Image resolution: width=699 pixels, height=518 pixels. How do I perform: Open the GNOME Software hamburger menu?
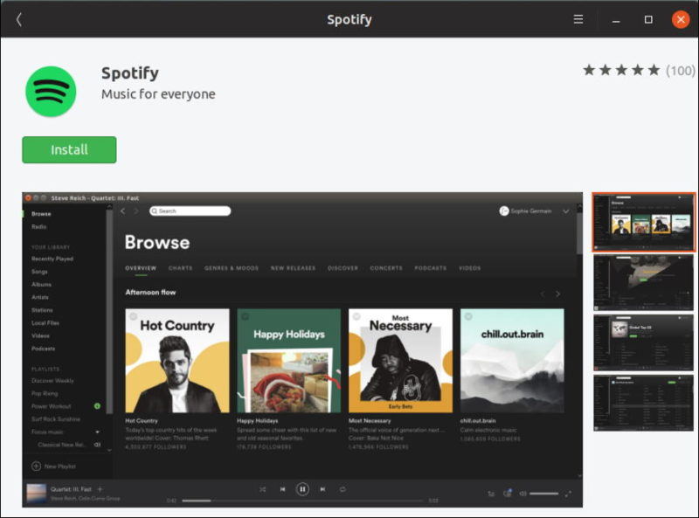[x=578, y=18]
